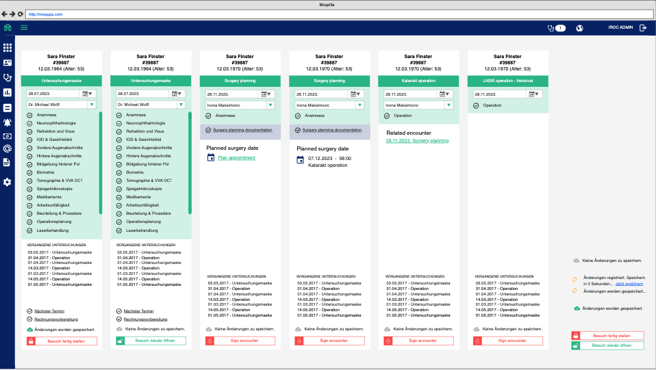The height and width of the screenshot is (370, 656).
Task: Expand Ivona Maksimovic dropdown in Katarakt operation card
Action: click(449, 105)
